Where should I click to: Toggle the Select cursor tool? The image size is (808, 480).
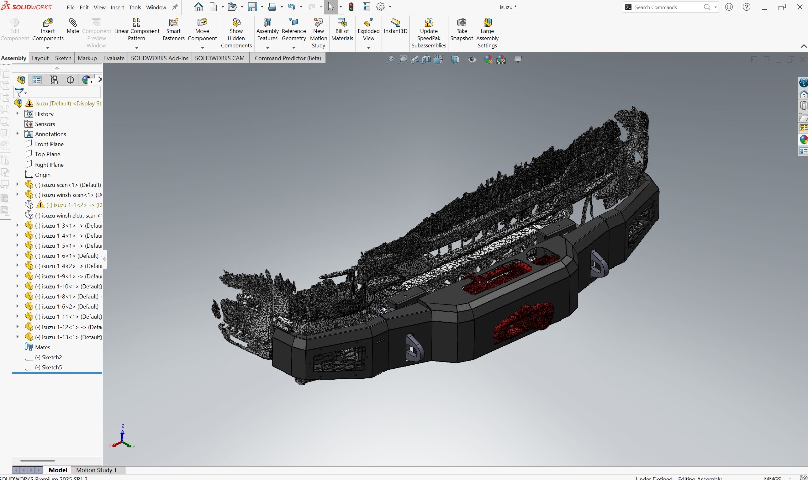coord(331,7)
